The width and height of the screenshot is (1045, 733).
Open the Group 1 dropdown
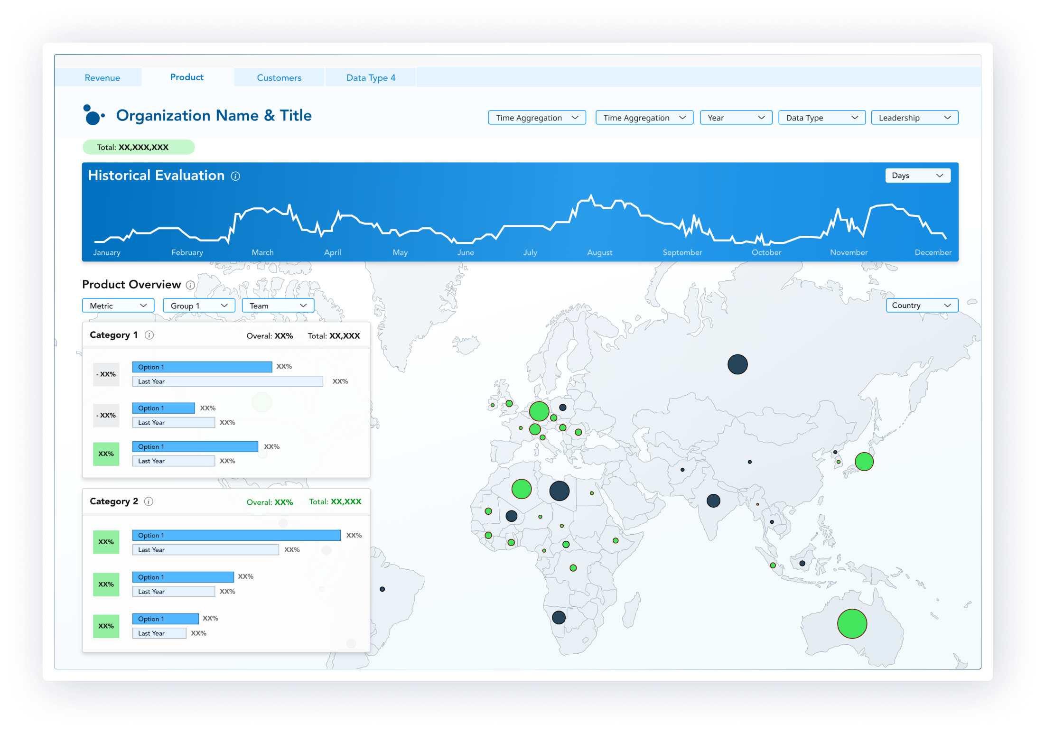coord(199,306)
